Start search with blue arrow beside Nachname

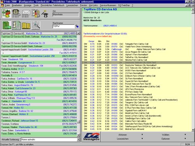point(77,26)
